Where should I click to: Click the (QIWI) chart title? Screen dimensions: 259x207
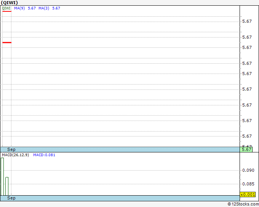(9, 3)
